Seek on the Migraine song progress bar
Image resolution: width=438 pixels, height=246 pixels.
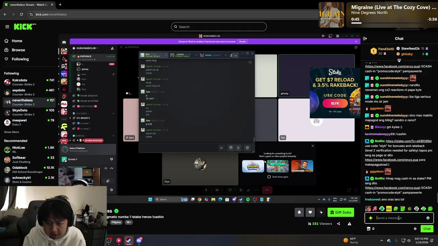point(394,23)
